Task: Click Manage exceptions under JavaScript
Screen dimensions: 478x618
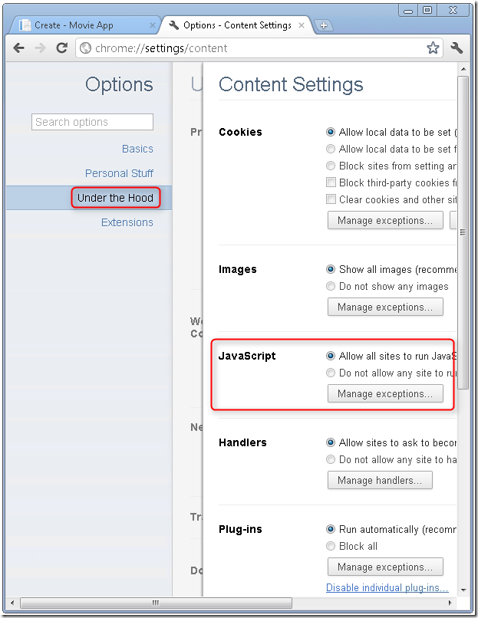Action: coord(385,393)
